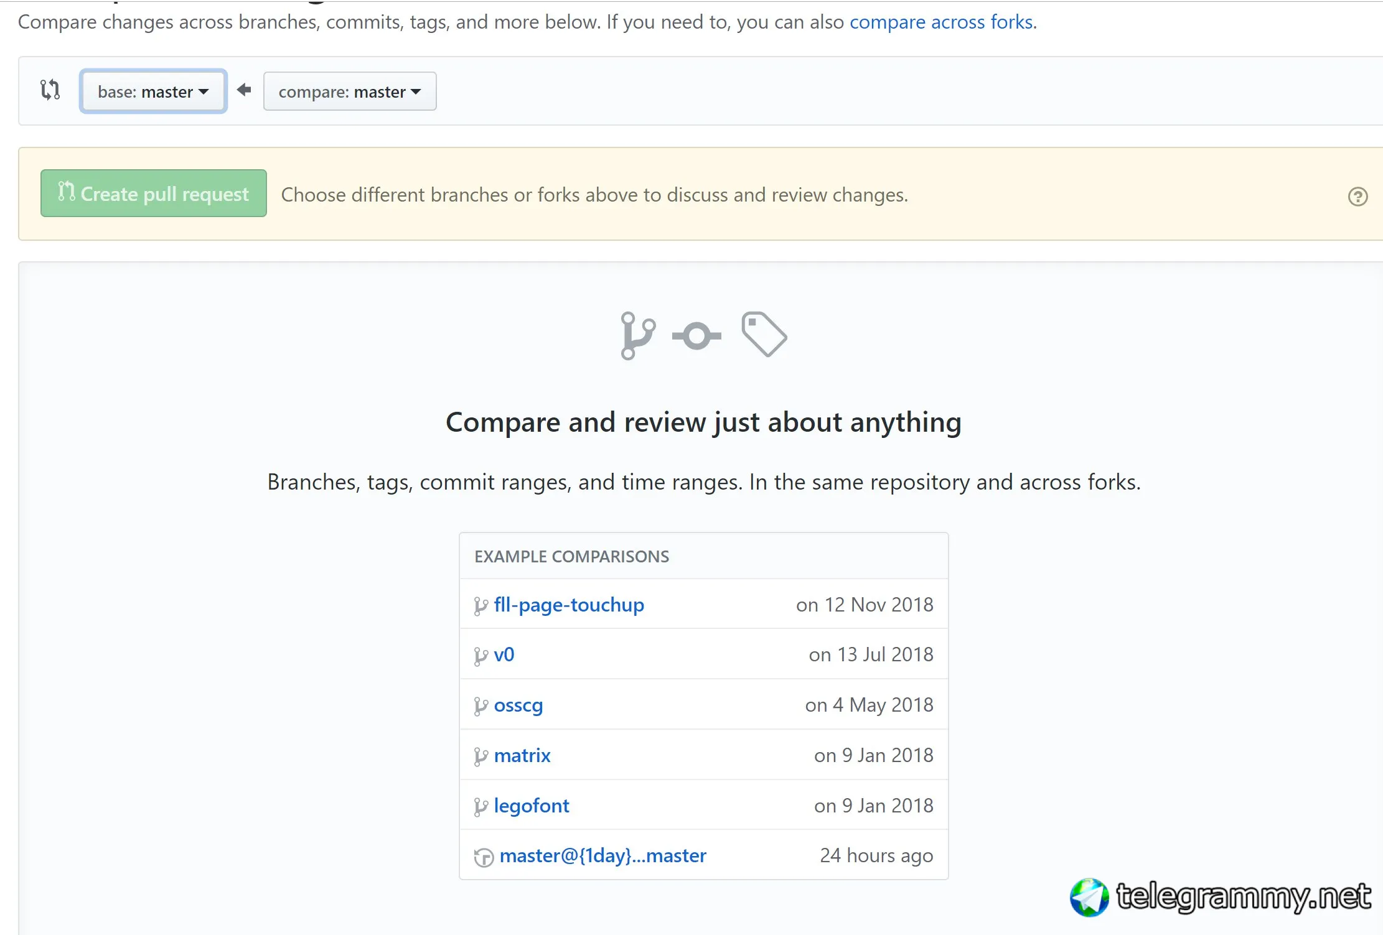Open the fll-page-touchup branch comparison

tap(569, 605)
